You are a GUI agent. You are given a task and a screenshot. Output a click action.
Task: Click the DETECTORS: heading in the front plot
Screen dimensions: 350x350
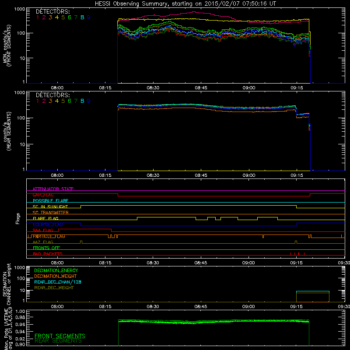tap(53, 12)
